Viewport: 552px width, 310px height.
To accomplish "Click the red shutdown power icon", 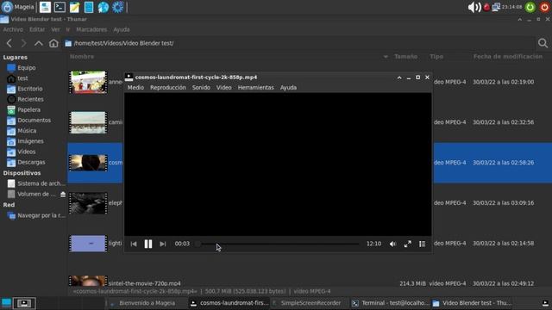I will (544, 7).
